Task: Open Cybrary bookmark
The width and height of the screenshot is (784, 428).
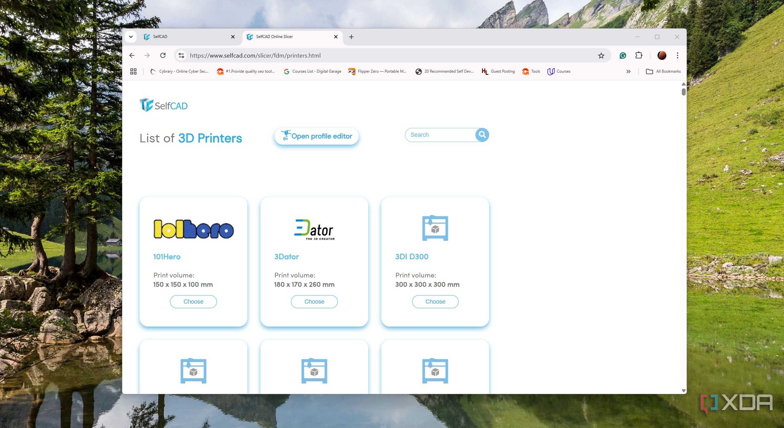Action: coord(179,71)
